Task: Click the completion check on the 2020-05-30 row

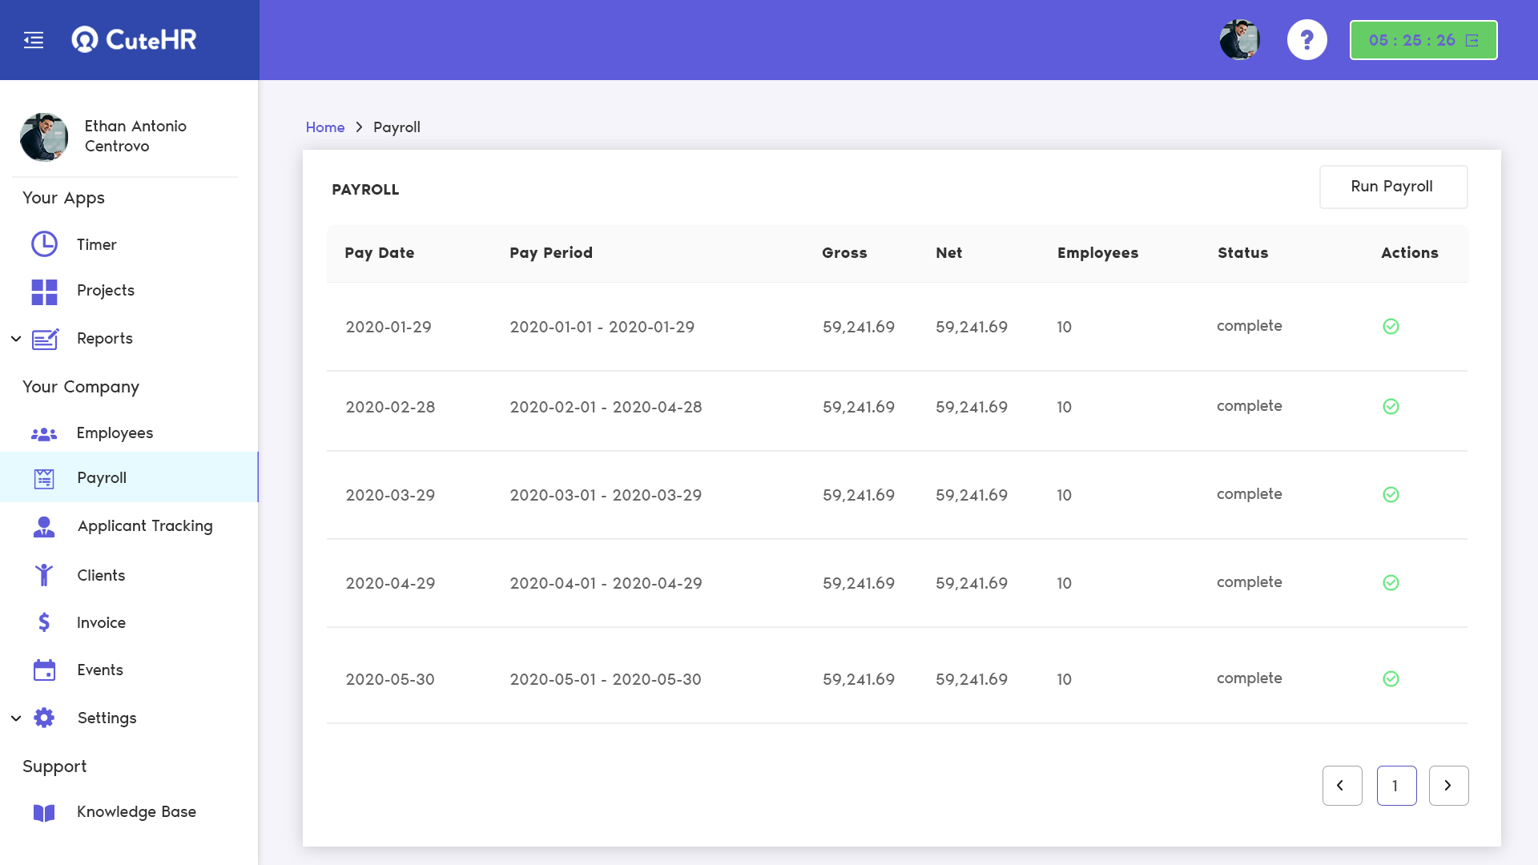Action: click(x=1391, y=679)
